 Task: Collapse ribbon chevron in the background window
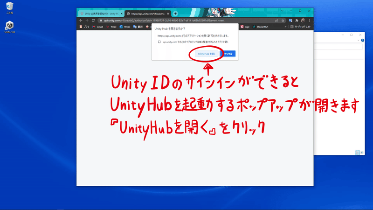pyautogui.click(x=358, y=40)
